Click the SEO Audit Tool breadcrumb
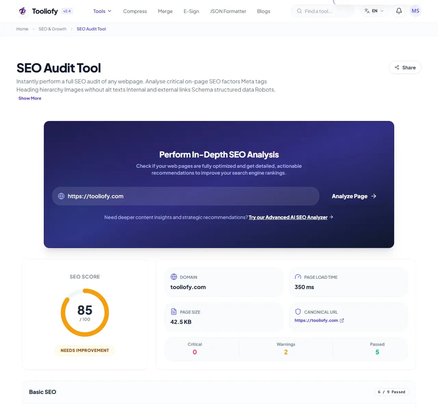The height and width of the screenshot is (410, 438). pos(91,29)
